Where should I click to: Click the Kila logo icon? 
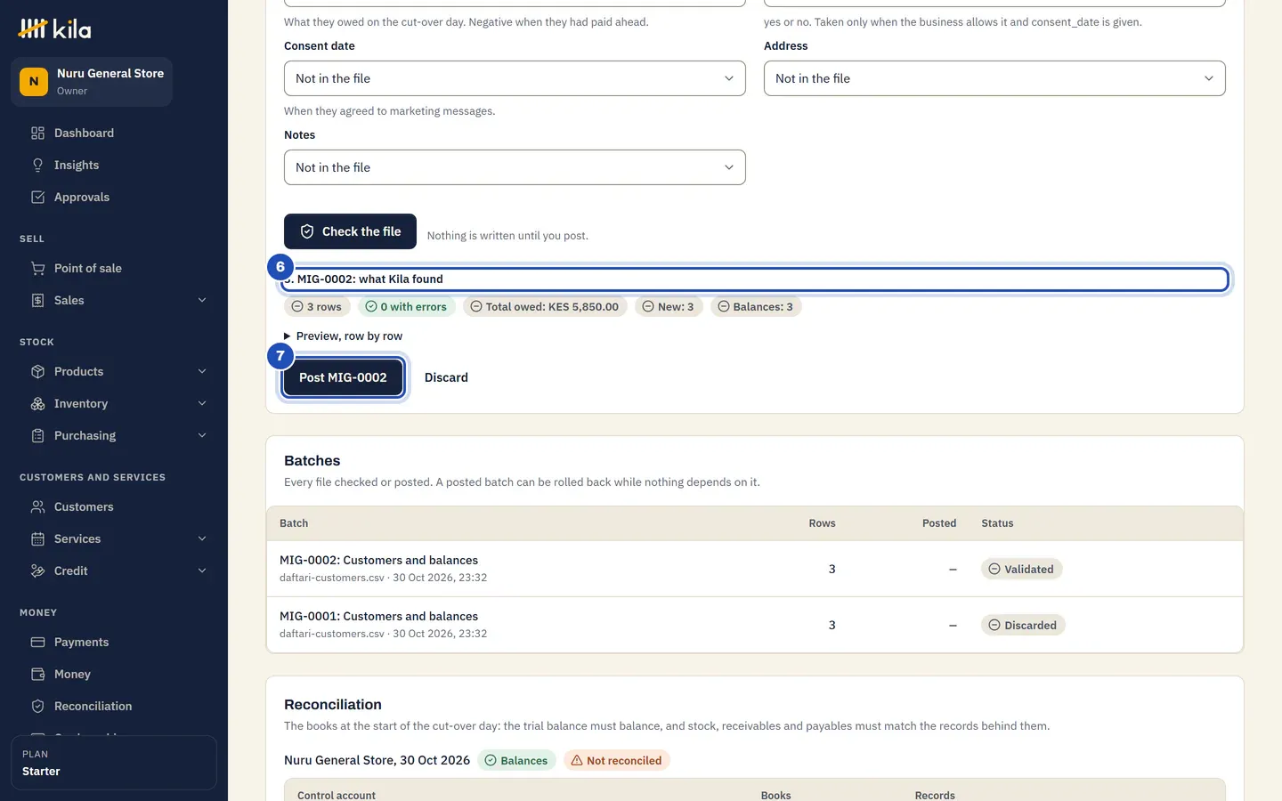coord(33,29)
